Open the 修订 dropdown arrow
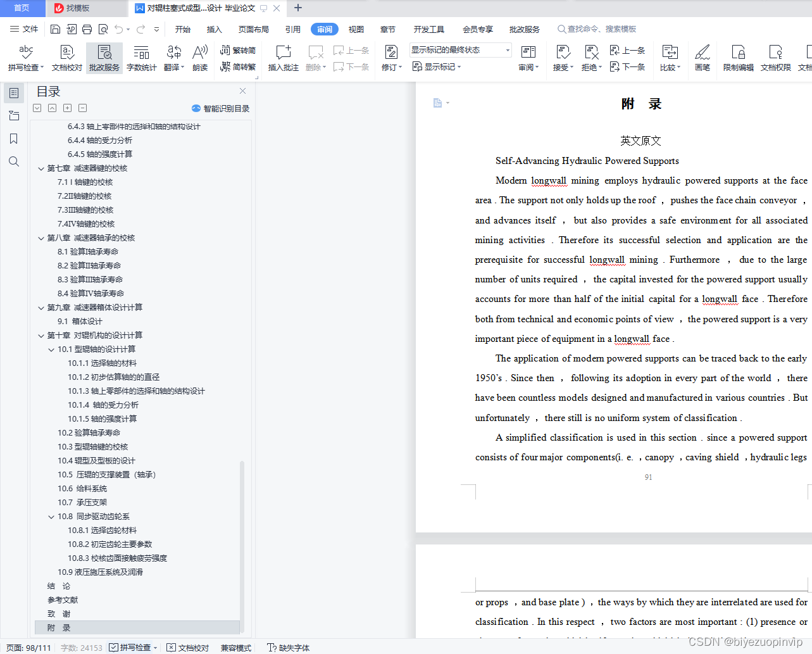This screenshot has height=654, width=812. [400, 68]
